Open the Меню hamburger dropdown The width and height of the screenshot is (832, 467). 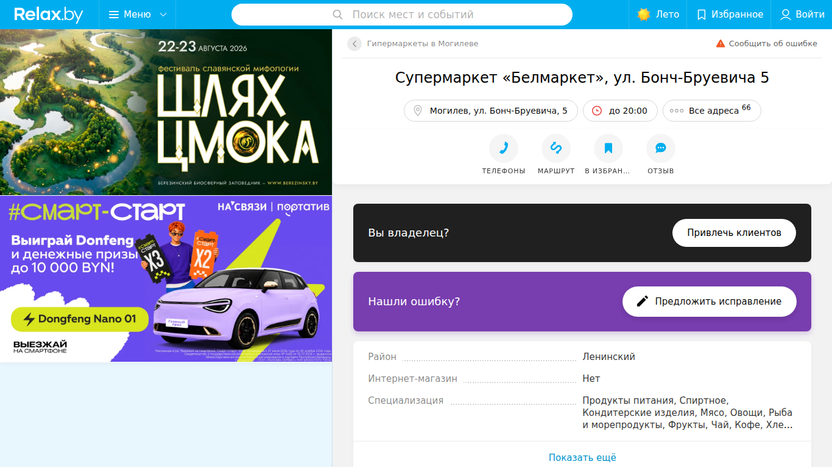pyautogui.click(x=138, y=15)
